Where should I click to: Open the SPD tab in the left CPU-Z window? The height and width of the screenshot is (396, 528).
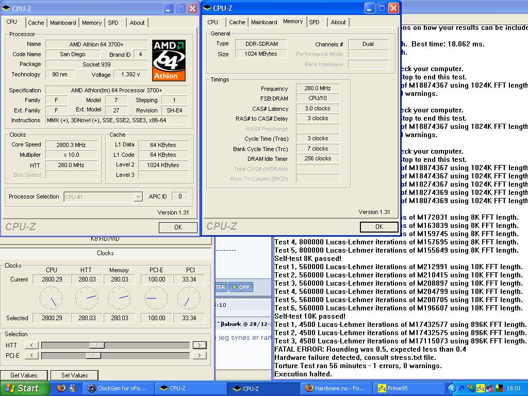[x=113, y=23]
